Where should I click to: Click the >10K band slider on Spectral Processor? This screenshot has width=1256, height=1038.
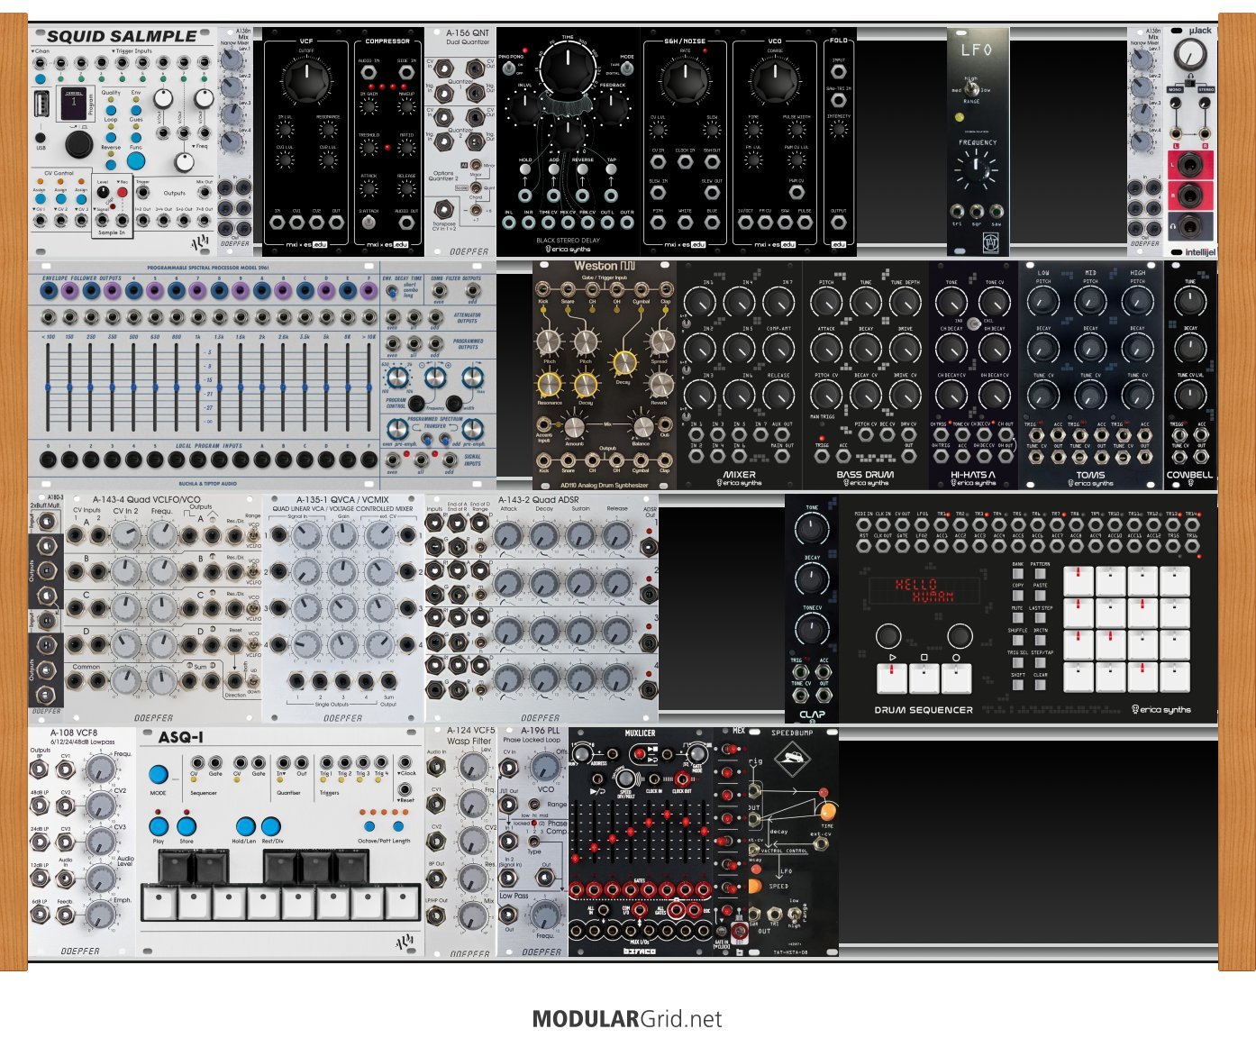coord(369,387)
